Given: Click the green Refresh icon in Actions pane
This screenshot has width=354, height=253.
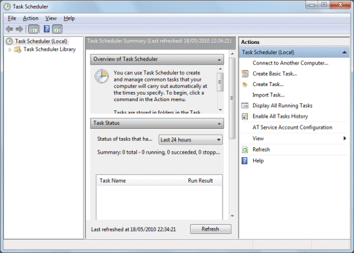Looking at the screenshot, I should coord(245,150).
